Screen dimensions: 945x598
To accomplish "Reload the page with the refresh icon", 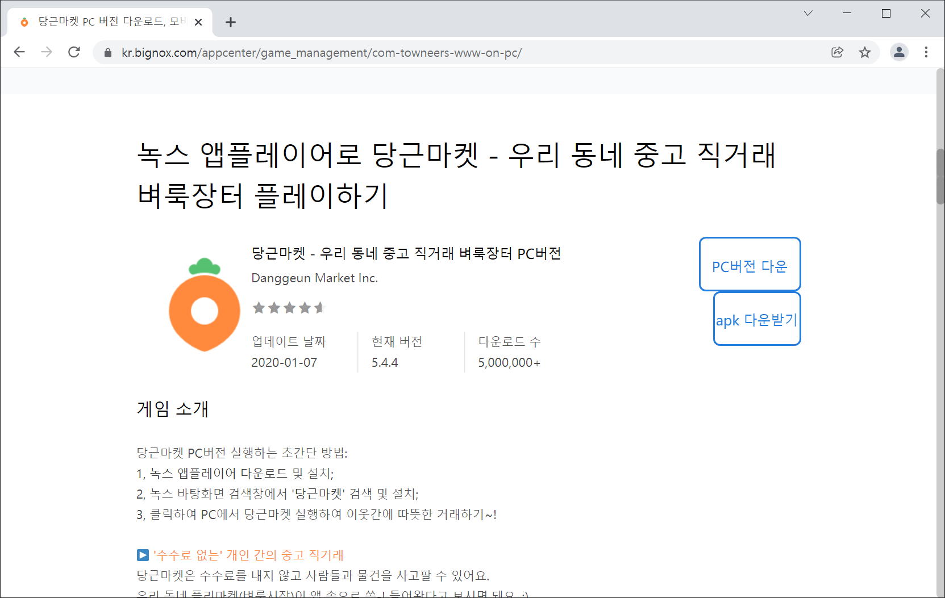I will click(74, 52).
